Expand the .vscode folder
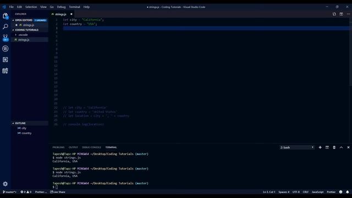The width and height of the screenshot is (352, 198). pos(23,35)
